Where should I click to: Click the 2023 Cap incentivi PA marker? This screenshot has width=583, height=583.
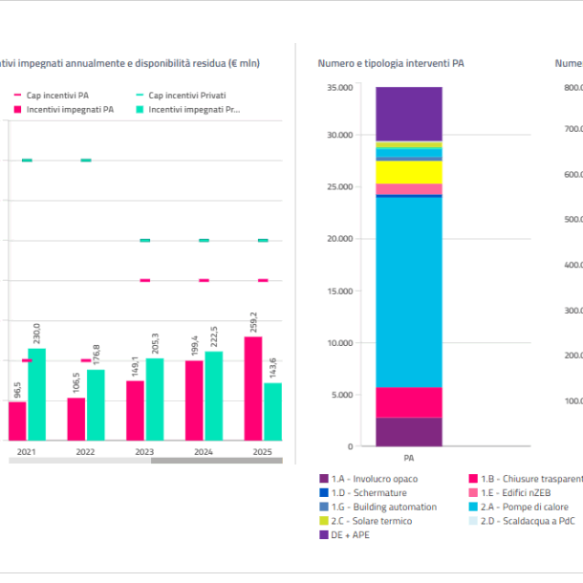pyautogui.click(x=145, y=280)
